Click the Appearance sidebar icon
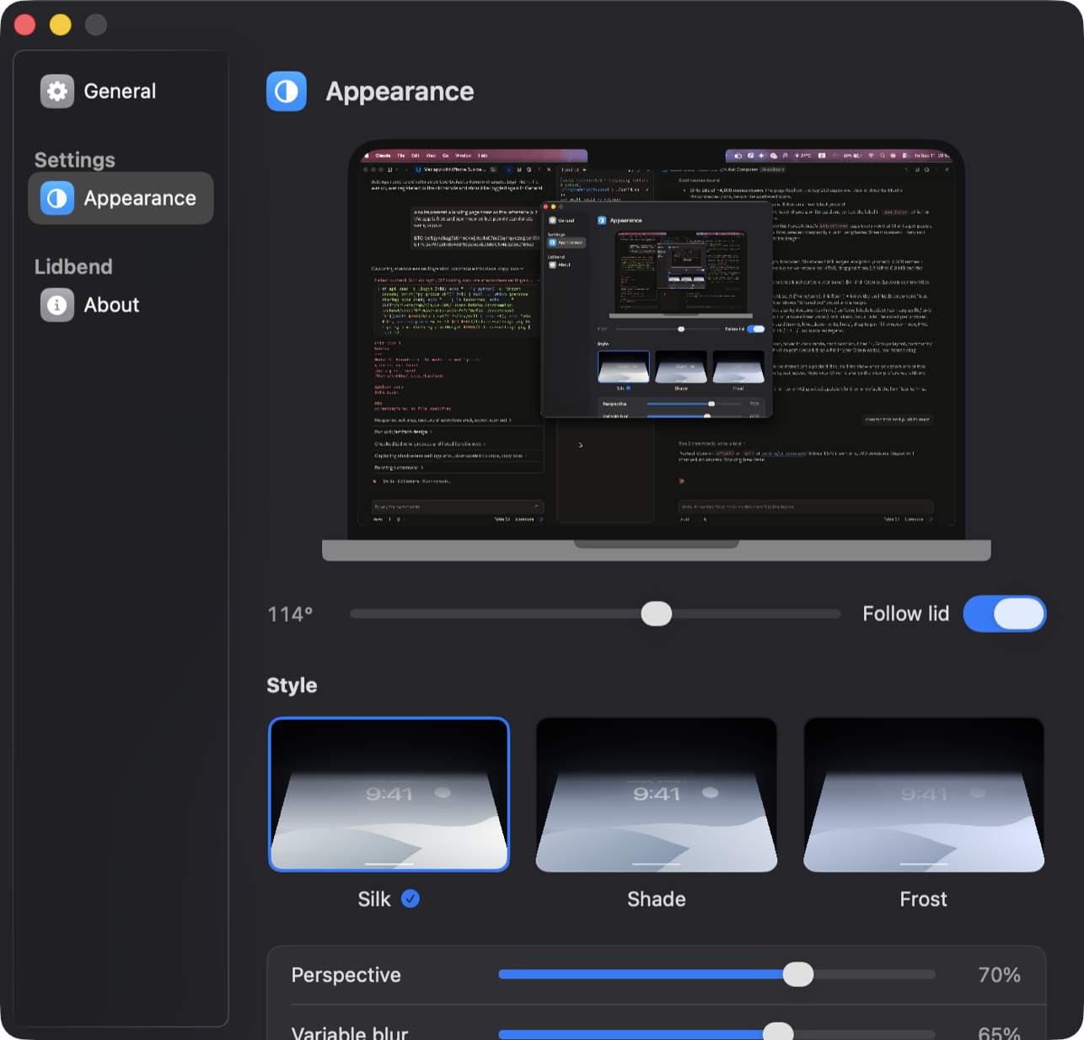This screenshot has height=1040, width=1084. point(57,198)
